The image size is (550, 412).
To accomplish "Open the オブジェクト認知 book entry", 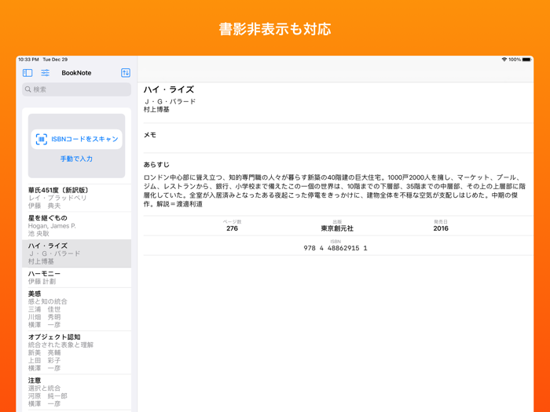I will tap(76, 352).
